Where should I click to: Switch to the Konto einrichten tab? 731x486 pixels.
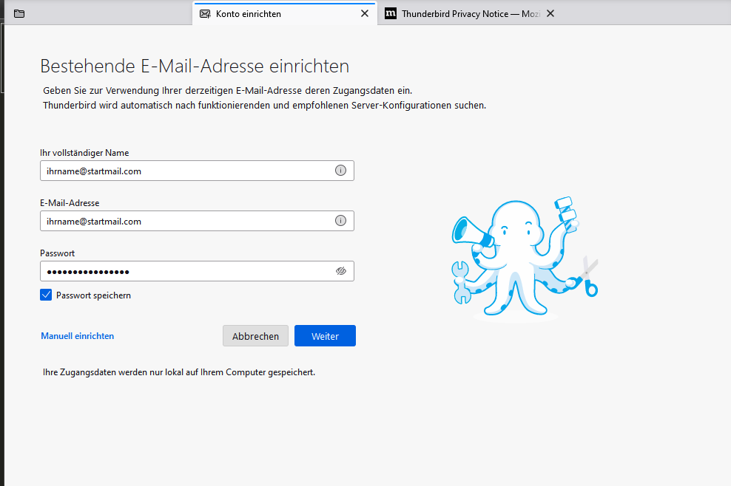(284, 14)
